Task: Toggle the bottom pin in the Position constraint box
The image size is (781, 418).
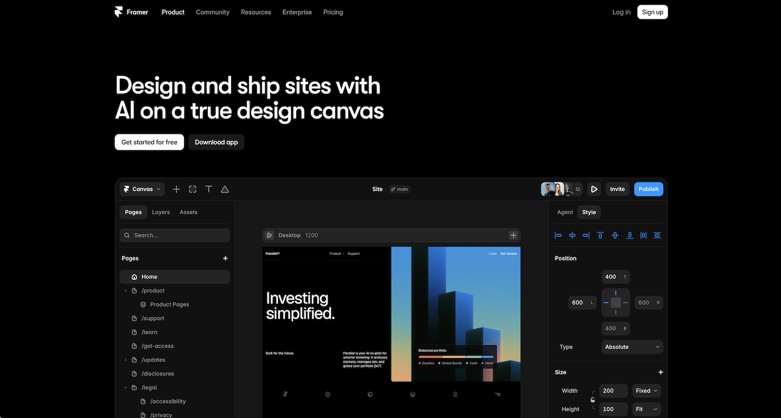Action: (x=615, y=312)
